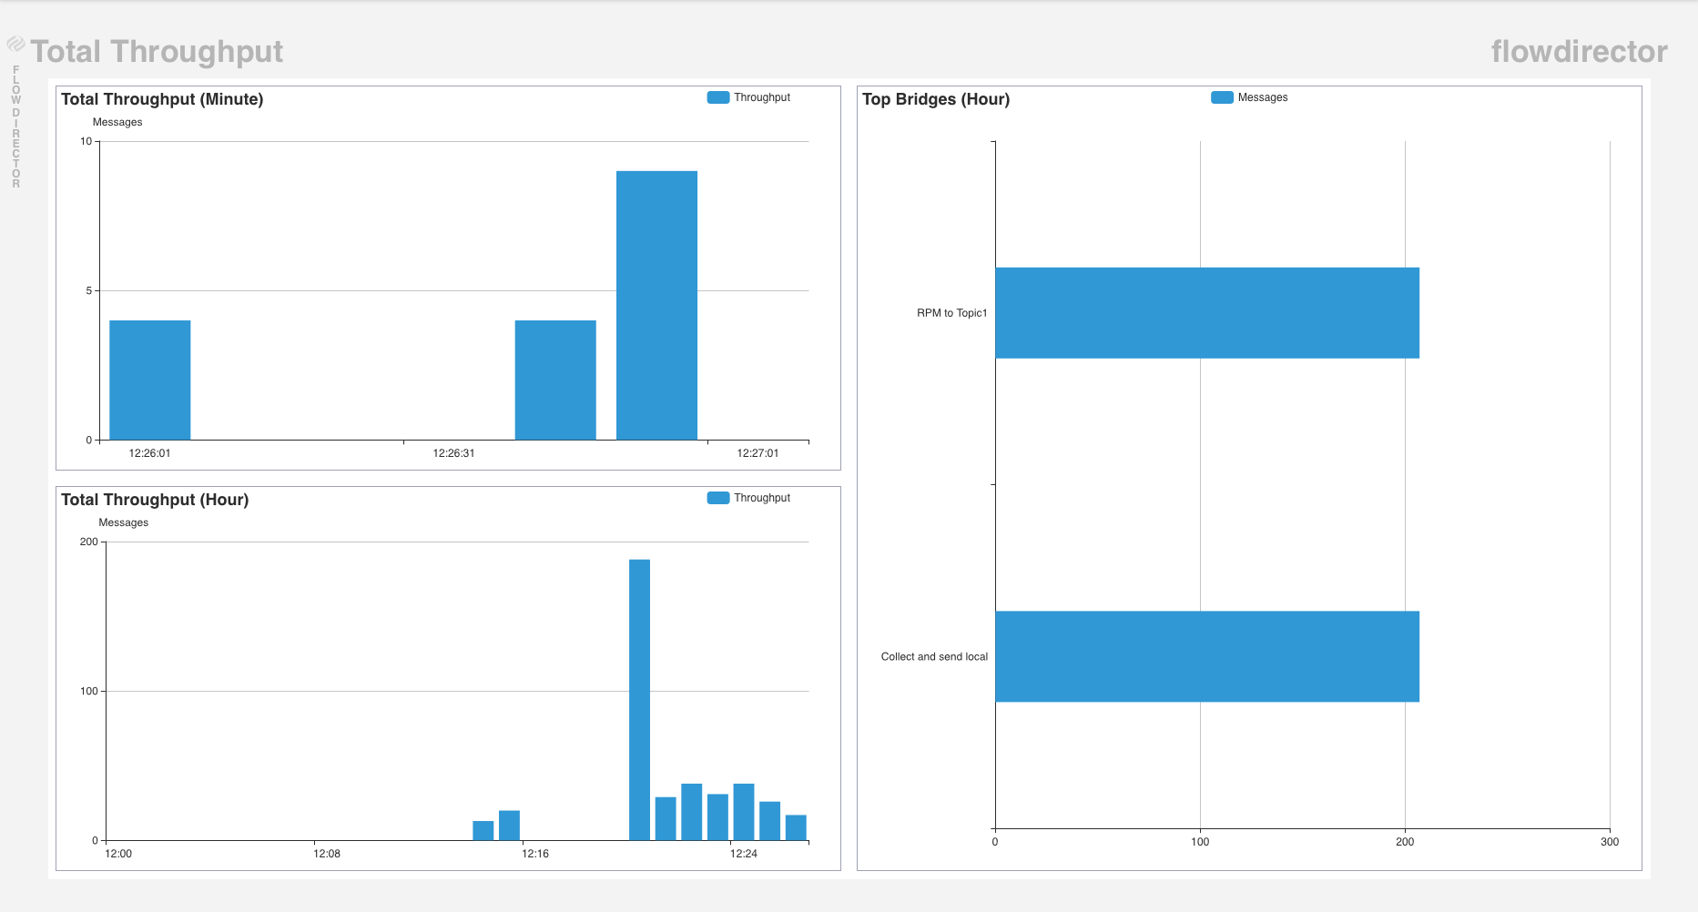Viewport: 1698px width, 912px height.
Task: Click Messages legend label in Top Bridges chart
Action: 1263,97
